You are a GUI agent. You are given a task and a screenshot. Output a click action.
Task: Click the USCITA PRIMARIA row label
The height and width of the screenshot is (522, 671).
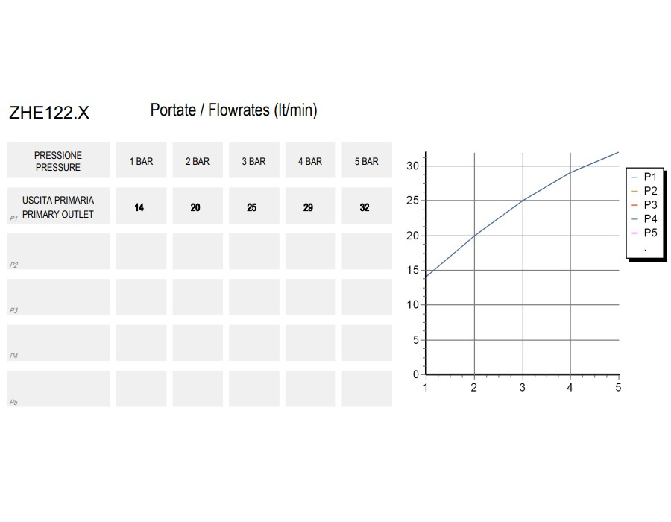click(59, 205)
